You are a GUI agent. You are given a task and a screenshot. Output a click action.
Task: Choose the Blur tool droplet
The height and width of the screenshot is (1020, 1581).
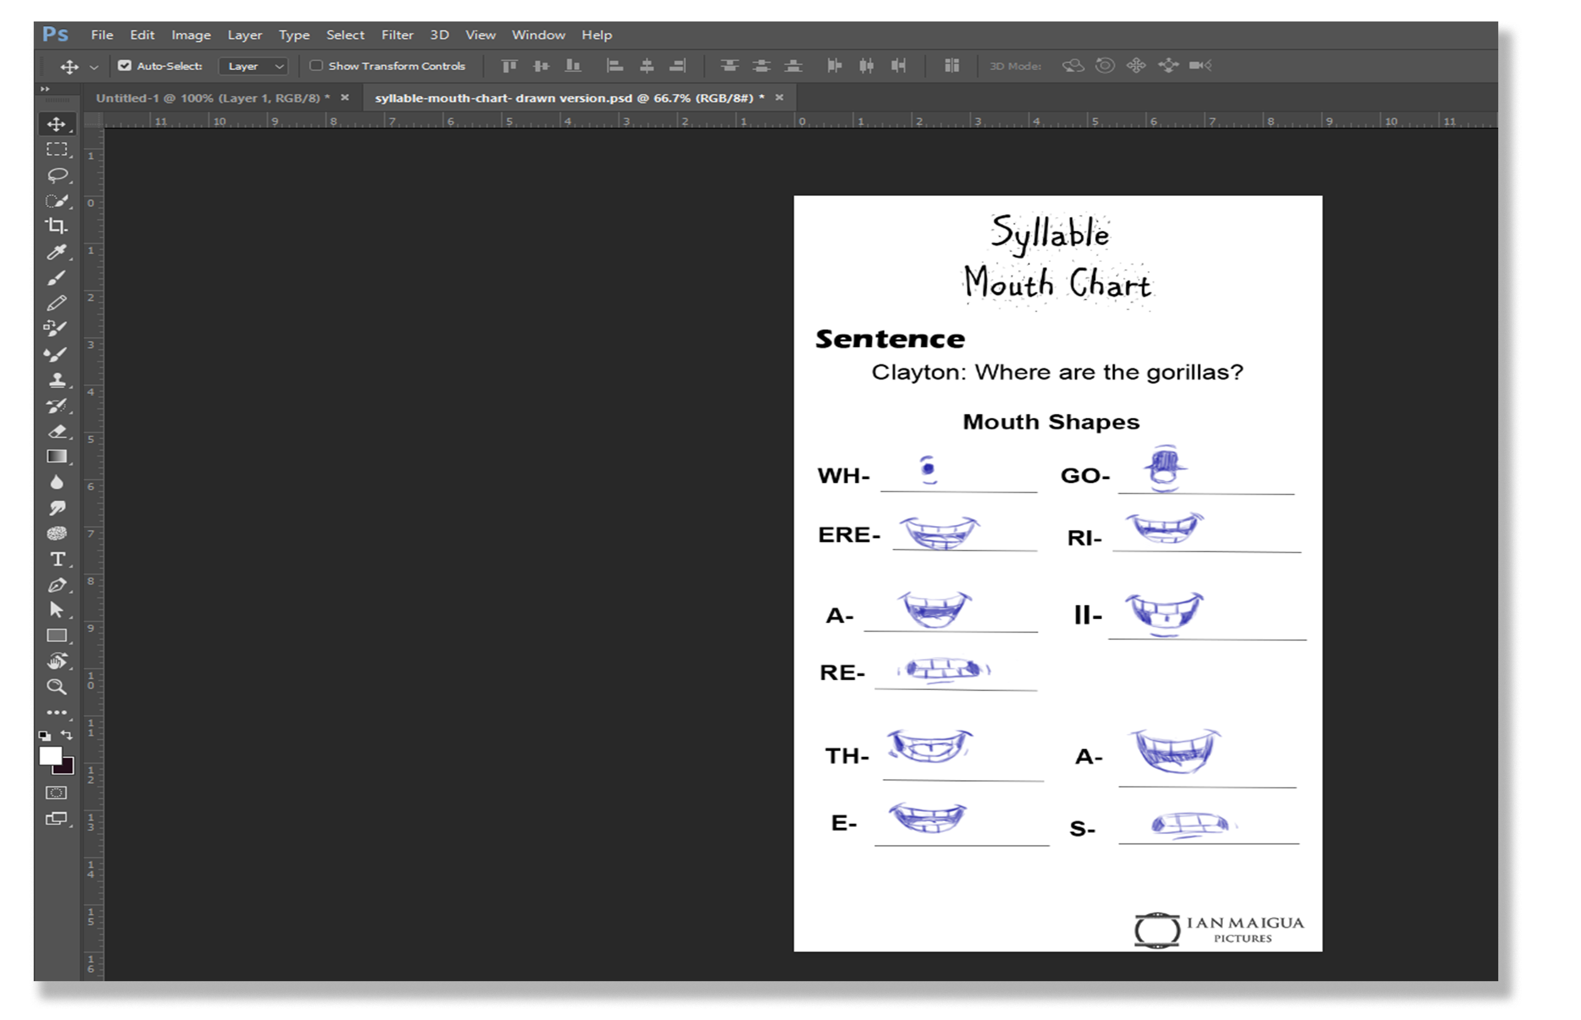57,482
